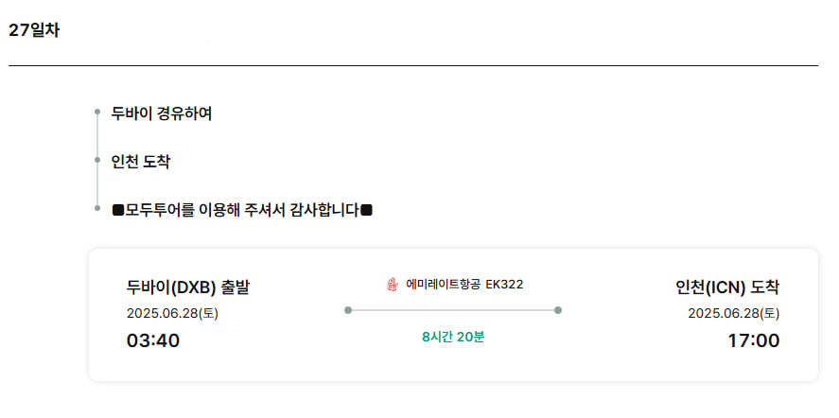Screen dimensions: 839x418
Task: Click the 인천(ICN) 도착 arrival title
Action: (x=727, y=287)
